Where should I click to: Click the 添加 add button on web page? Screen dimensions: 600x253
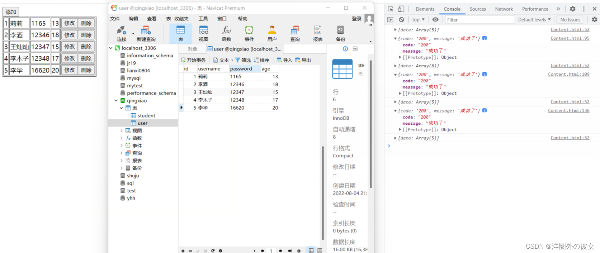tap(11, 12)
